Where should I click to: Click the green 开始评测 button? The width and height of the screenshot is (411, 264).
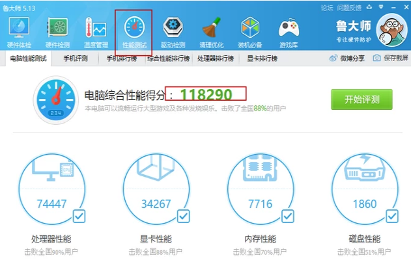361,100
